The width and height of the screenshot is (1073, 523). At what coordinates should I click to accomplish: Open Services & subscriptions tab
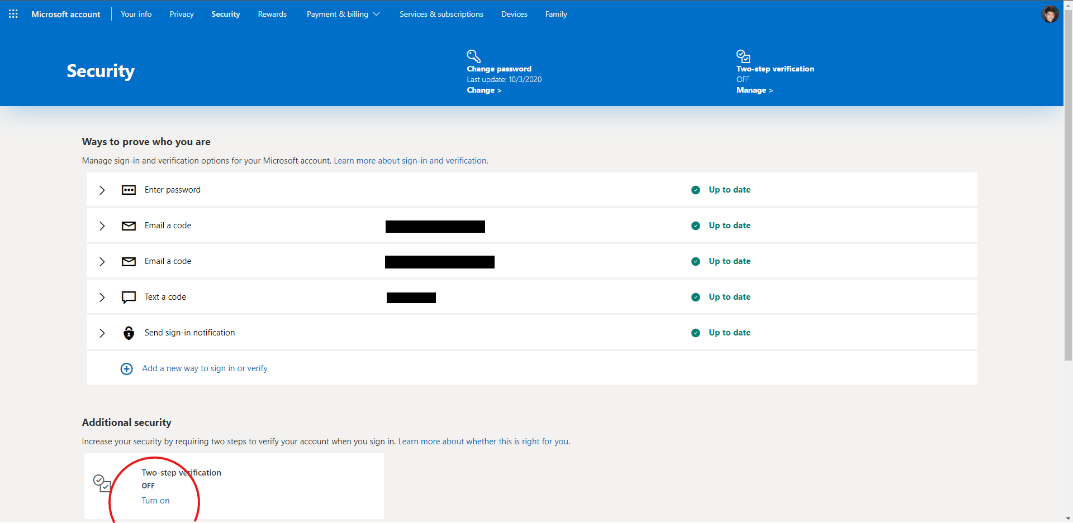coord(441,14)
